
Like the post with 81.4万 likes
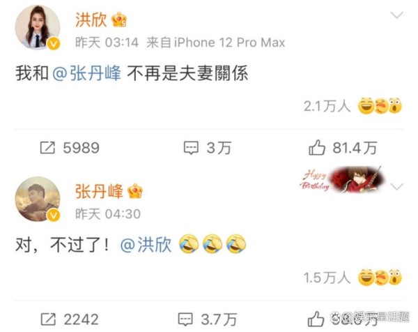343,148
